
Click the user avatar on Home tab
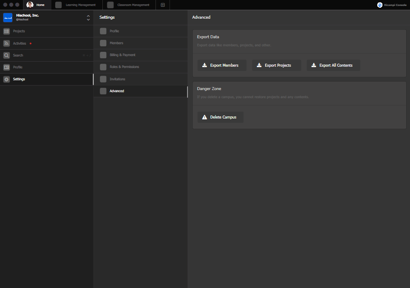click(x=30, y=5)
